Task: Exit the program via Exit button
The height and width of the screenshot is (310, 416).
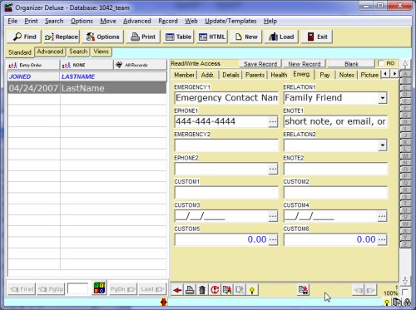Action: [x=317, y=37]
